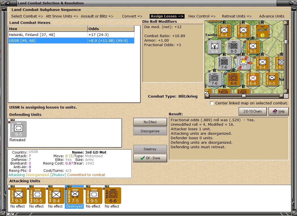Confirm with the OK - Done button

click(x=150, y=158)
